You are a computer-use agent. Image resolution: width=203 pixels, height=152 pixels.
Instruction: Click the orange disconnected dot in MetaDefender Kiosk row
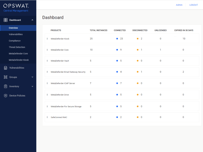point(138,39)
